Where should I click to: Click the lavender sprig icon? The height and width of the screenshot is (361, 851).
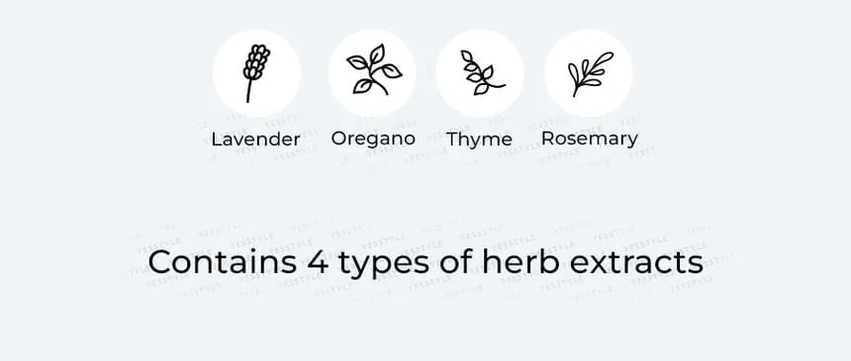(x=256, y=73)
